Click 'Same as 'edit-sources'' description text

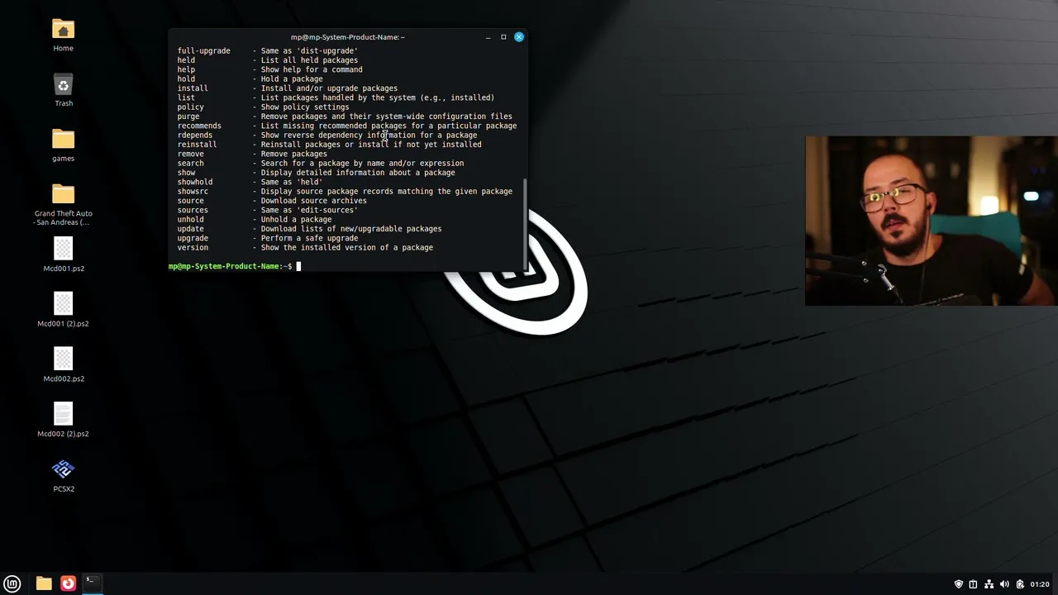click(x=310, y=211)
